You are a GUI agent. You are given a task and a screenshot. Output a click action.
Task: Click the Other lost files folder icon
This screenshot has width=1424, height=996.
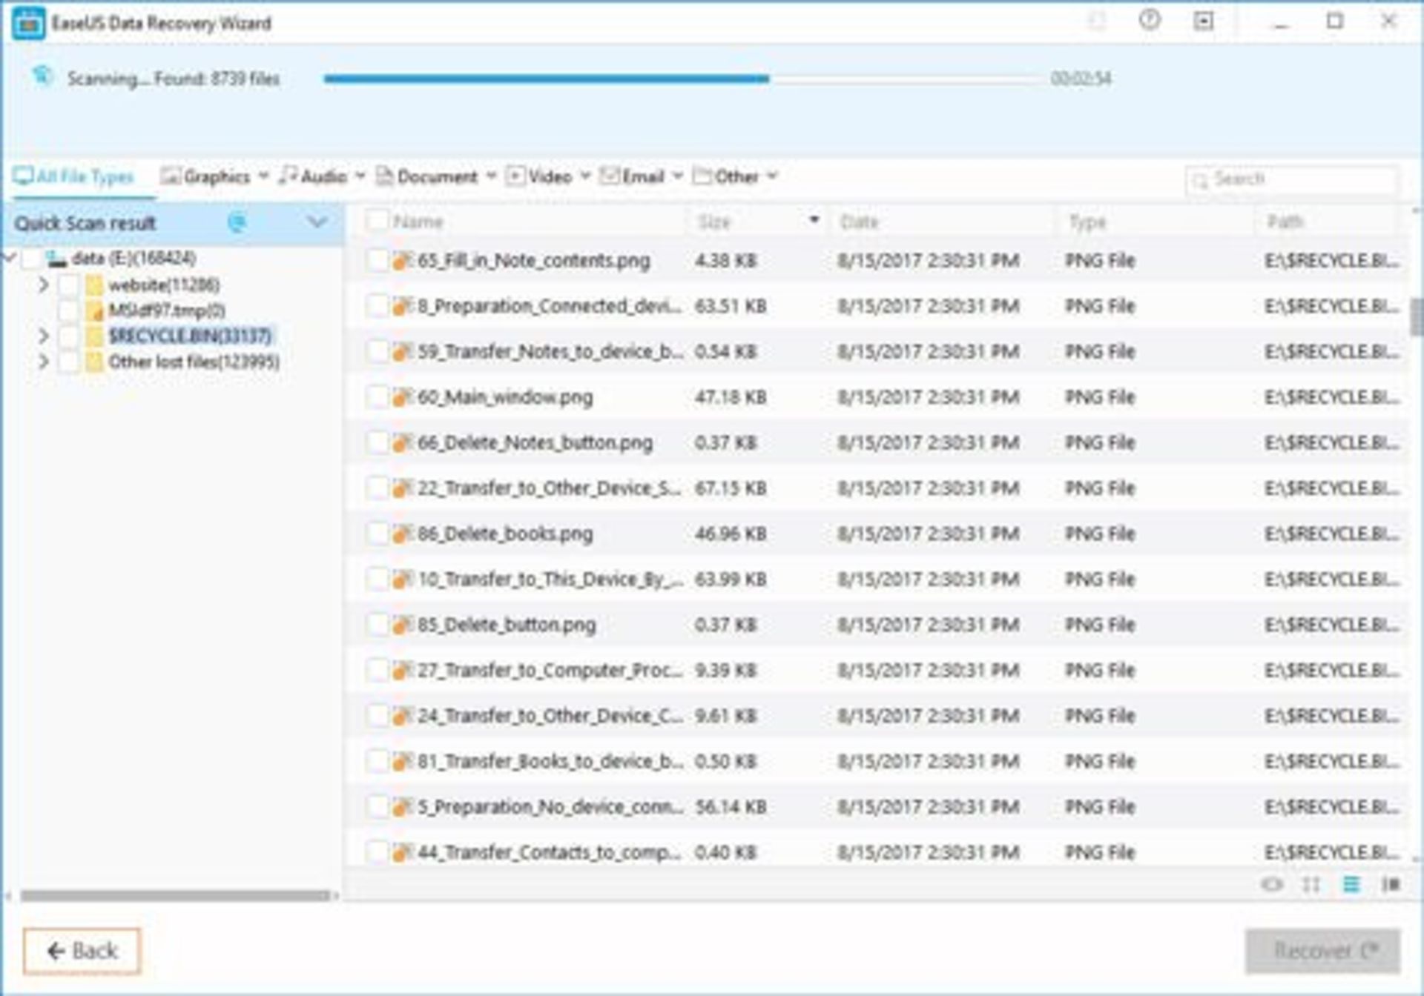(x=94, y=362)
